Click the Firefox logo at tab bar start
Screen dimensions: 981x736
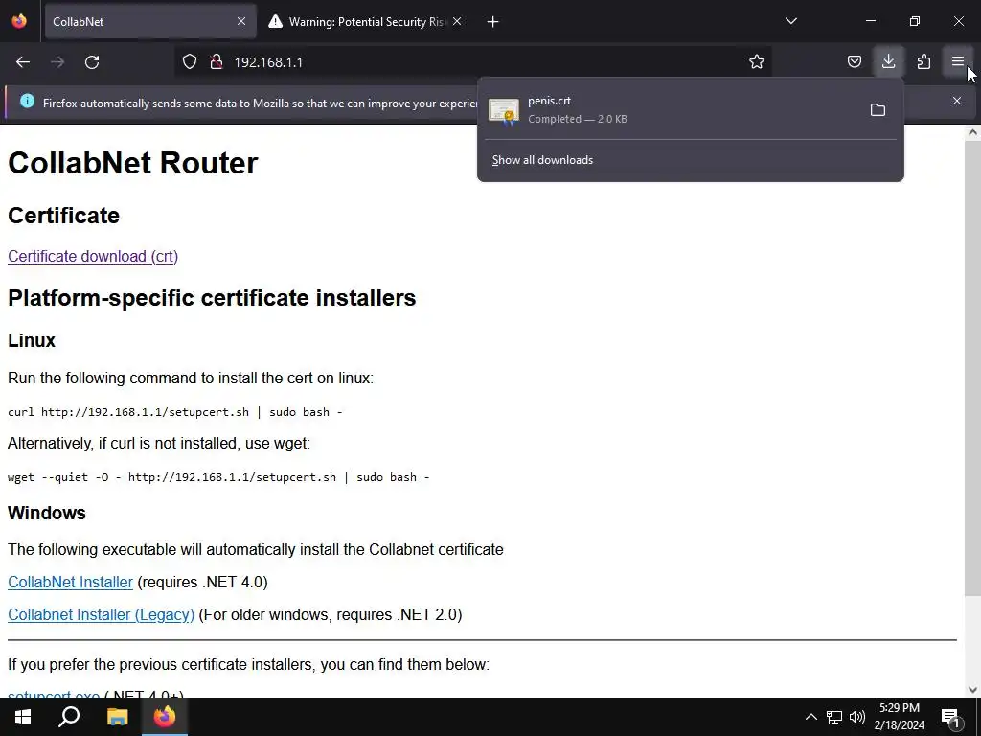point(19,21)
